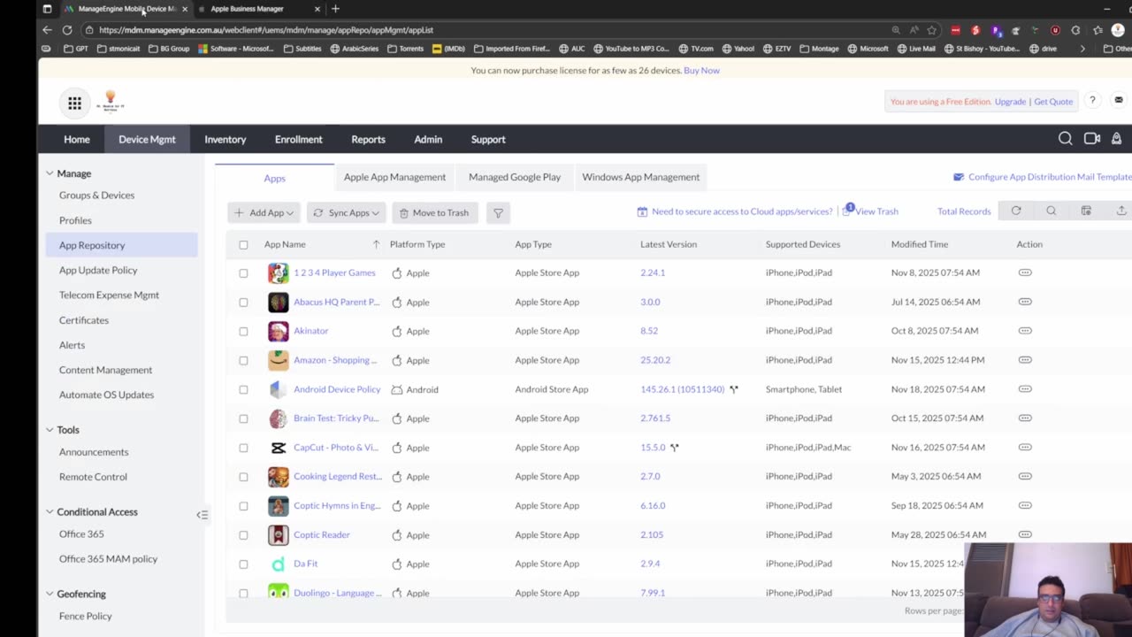Click the Move to Trash button
Screen dimensions: 1132x637
434,212
